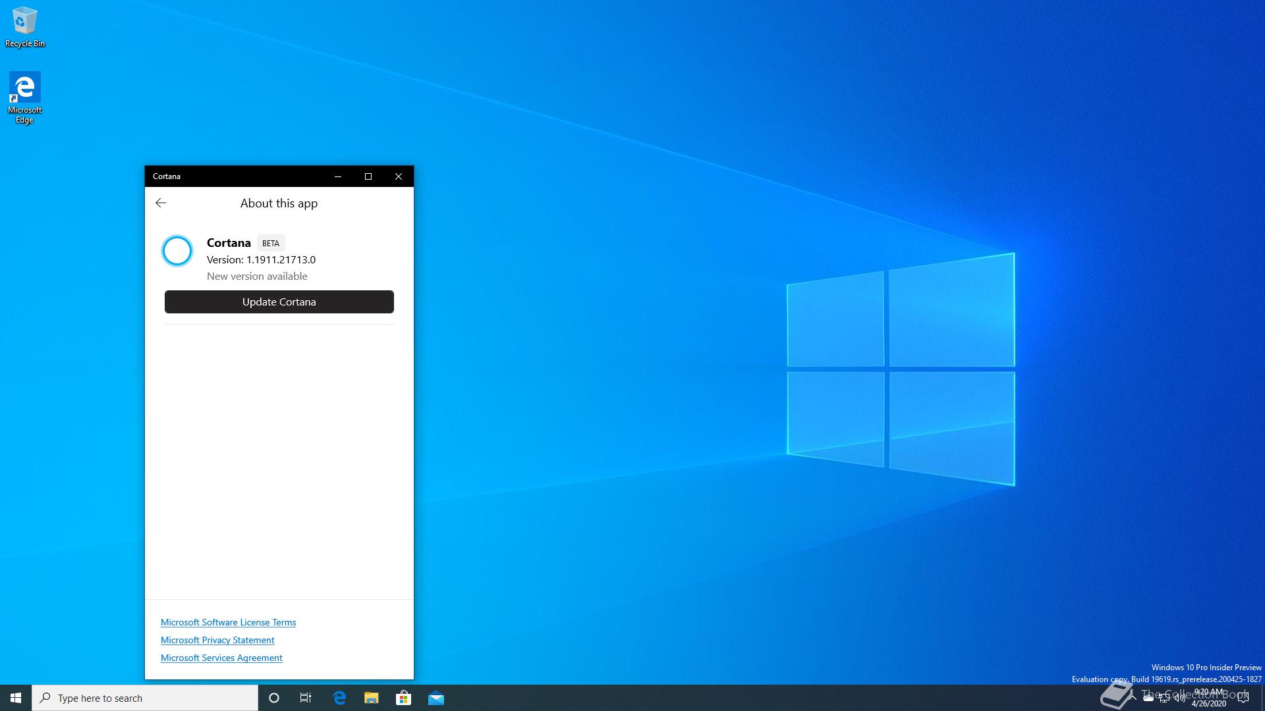Select the version number text 1.1911.21713.0
Screen dimensions: 1265x711
pyautogui.click(x=281, y=259)
